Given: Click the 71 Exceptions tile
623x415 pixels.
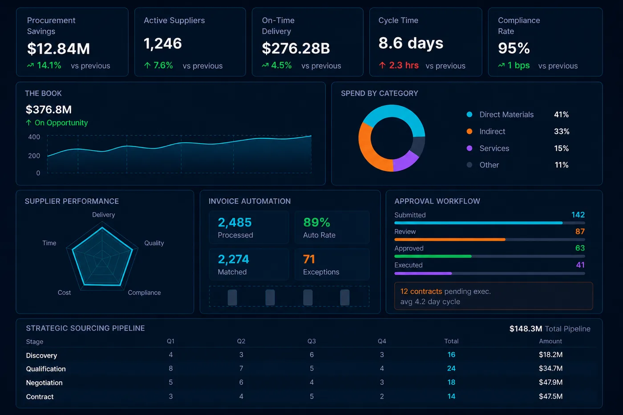Looking at the screenshot, I should (332, 264).
